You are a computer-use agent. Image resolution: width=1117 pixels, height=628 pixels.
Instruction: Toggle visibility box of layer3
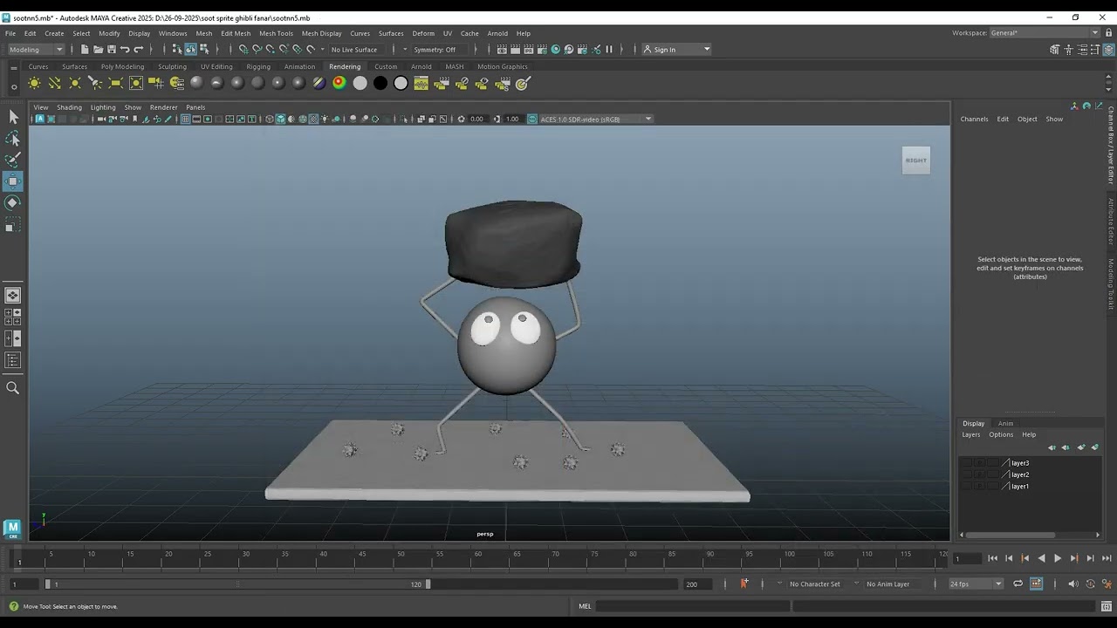click(x=967, y=463)
